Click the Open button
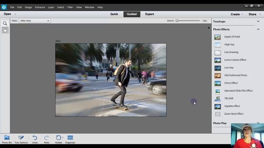Viewport: 264px width, 148px height. tap(7, 14)
